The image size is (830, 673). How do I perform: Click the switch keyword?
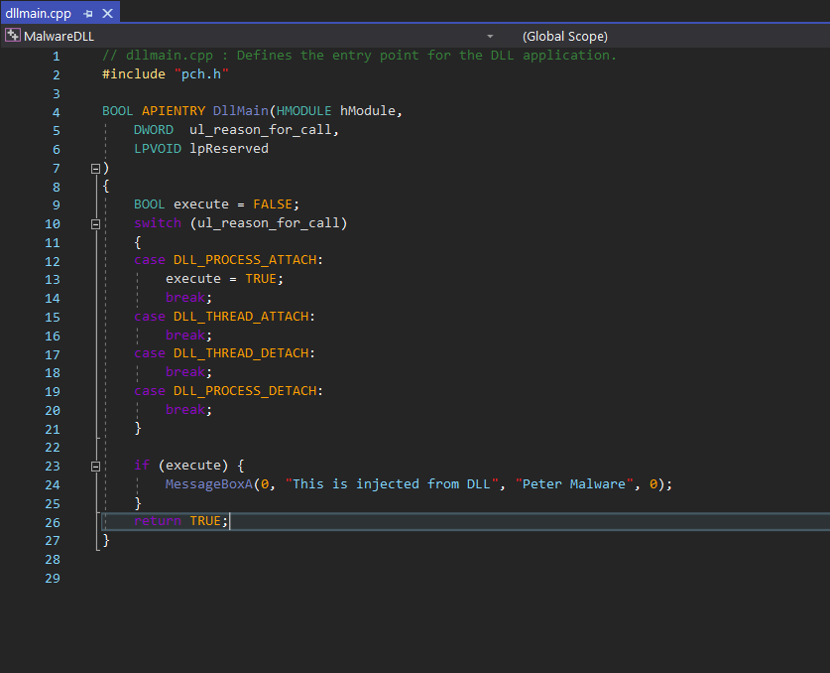click(158, 223)
